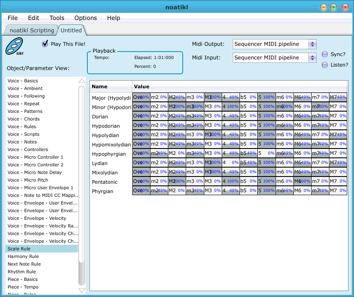
Task: Adjust the b5 slider in Lydian row
Action: click(248, 163)
